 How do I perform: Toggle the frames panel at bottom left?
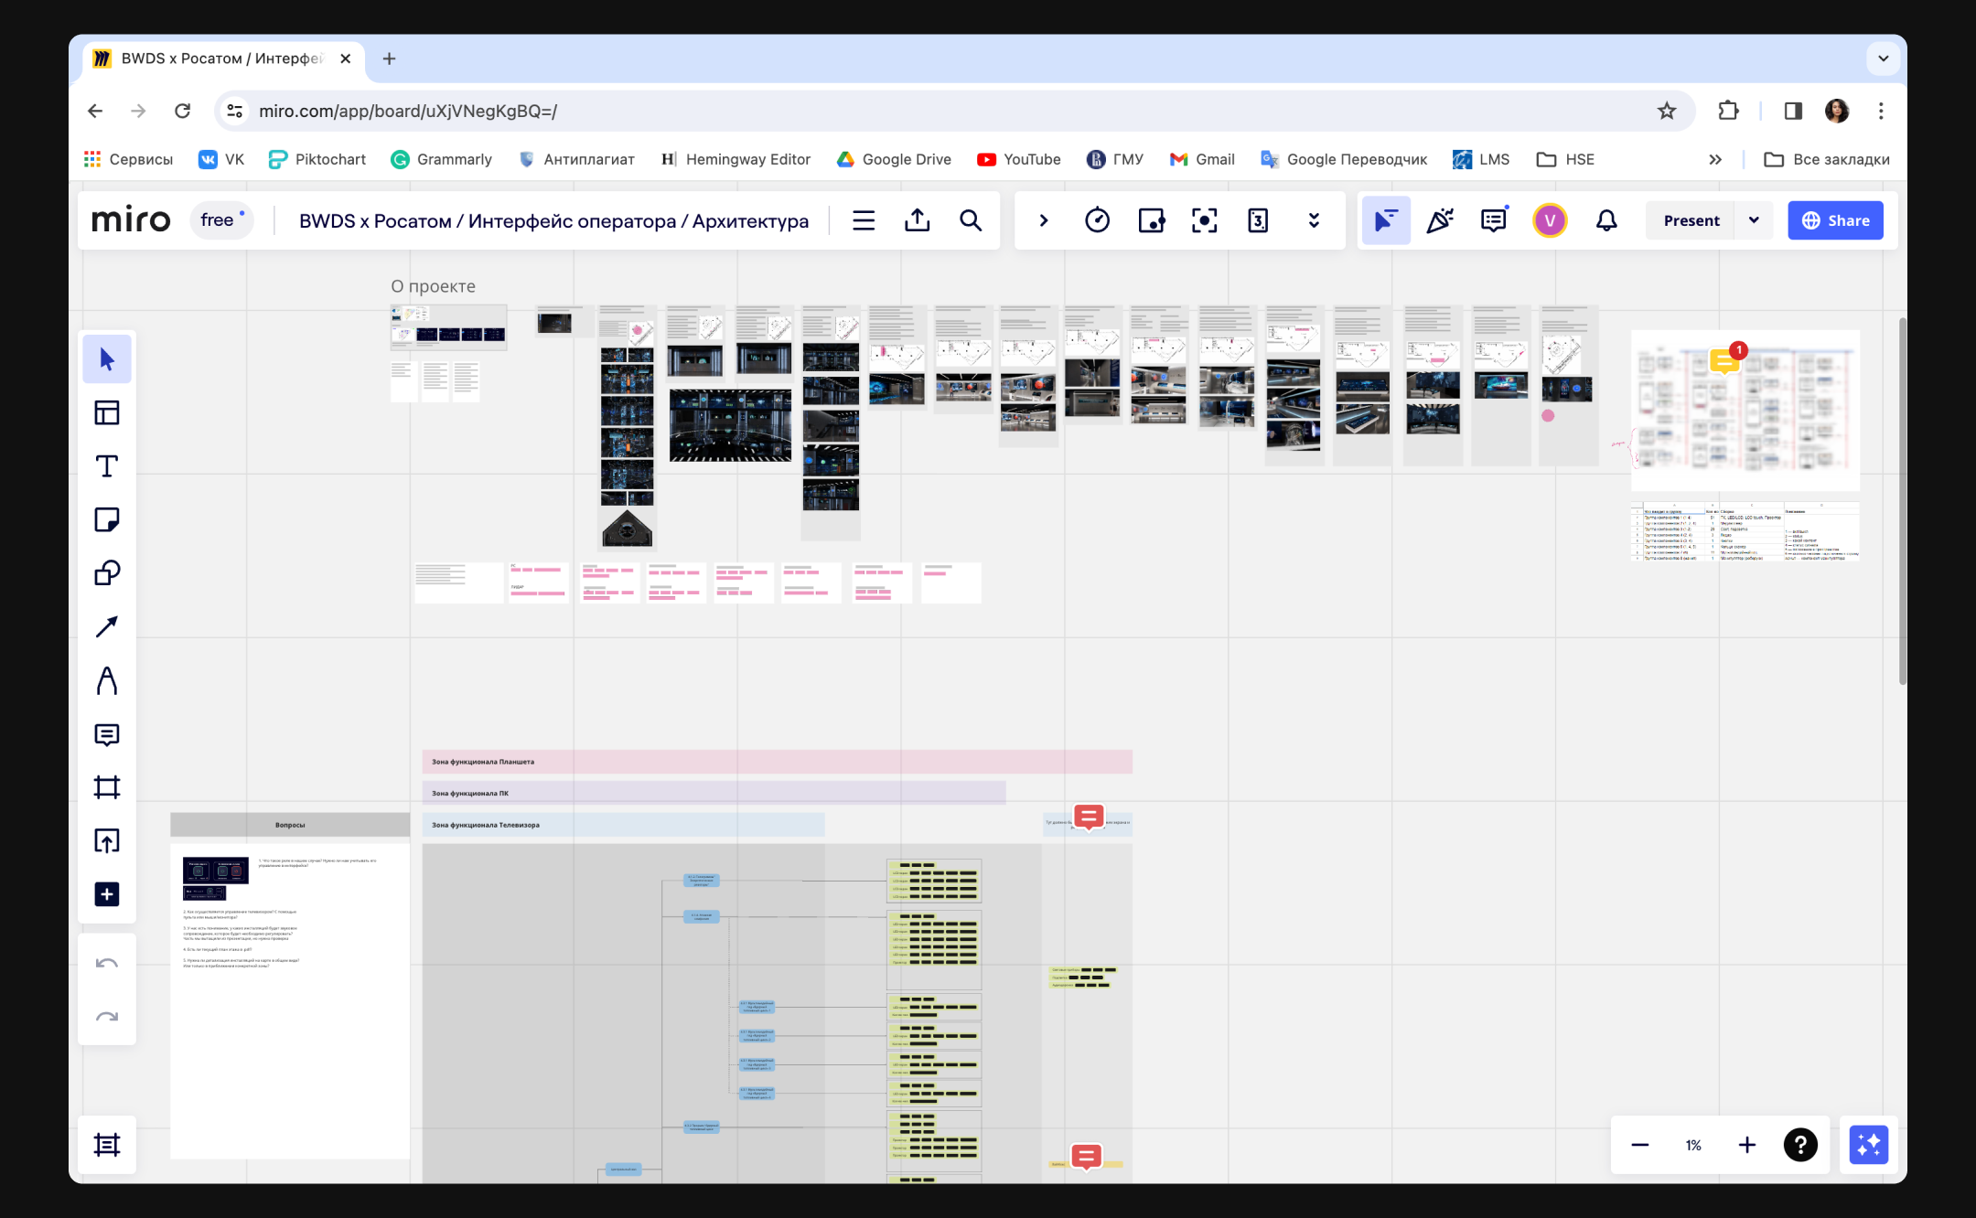click(107, 1145)
